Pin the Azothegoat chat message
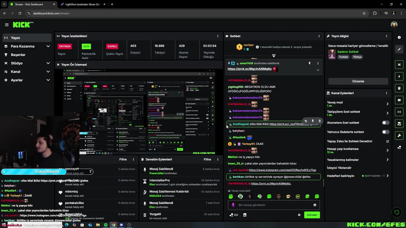The width and height of the screenshot is (406, 228). [x=313, y=121]
